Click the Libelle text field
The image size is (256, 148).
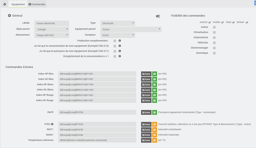coord(52,23)
